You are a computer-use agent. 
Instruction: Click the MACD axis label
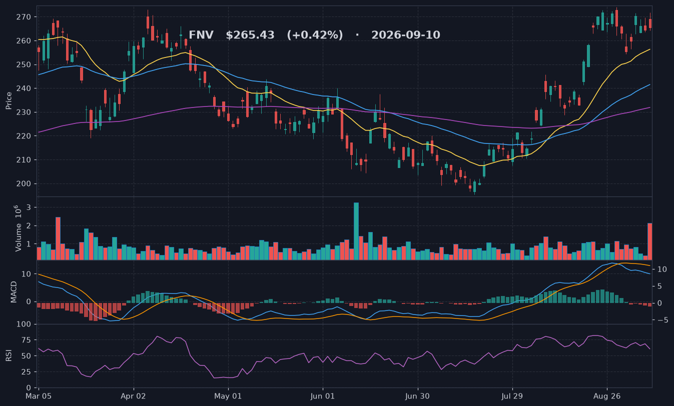pos(15,292)
